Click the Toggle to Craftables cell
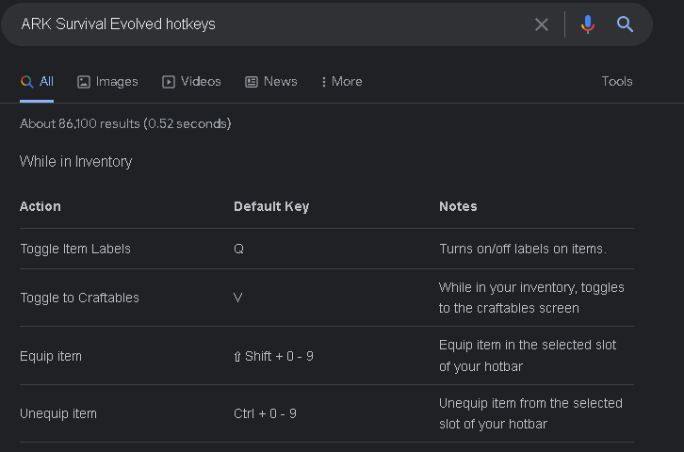Viewport: 684px width, 452px height. tap(80, 298)
